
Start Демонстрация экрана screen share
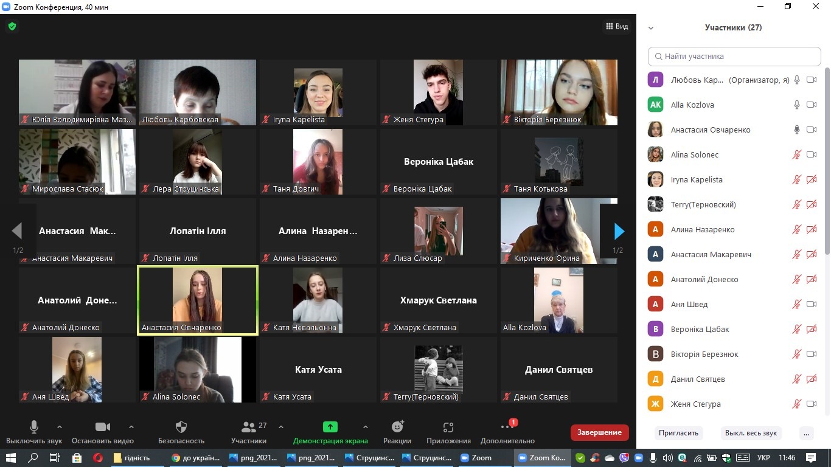coord(330,427)
